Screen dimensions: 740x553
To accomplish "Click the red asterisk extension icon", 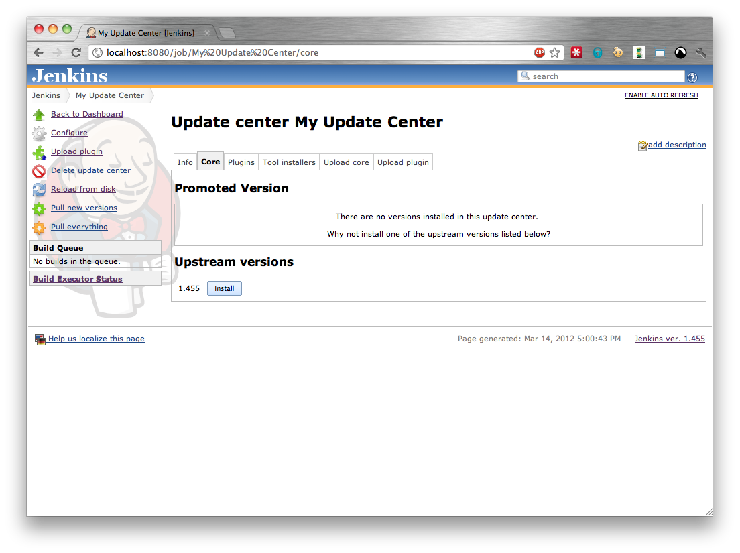I will [576, 52].
